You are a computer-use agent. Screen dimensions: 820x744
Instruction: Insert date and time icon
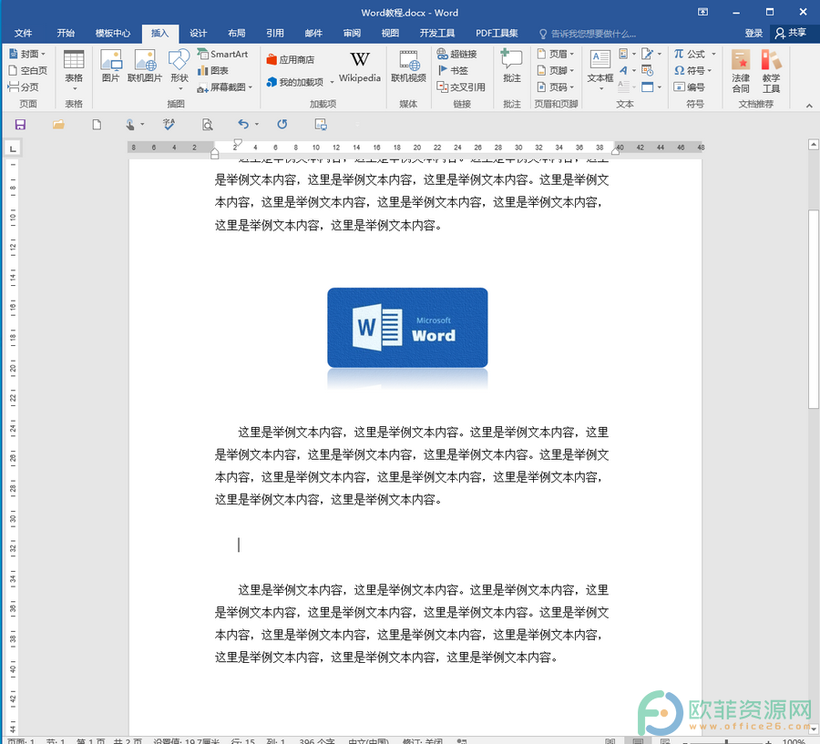pyautogui.click(x=648, y=71)
